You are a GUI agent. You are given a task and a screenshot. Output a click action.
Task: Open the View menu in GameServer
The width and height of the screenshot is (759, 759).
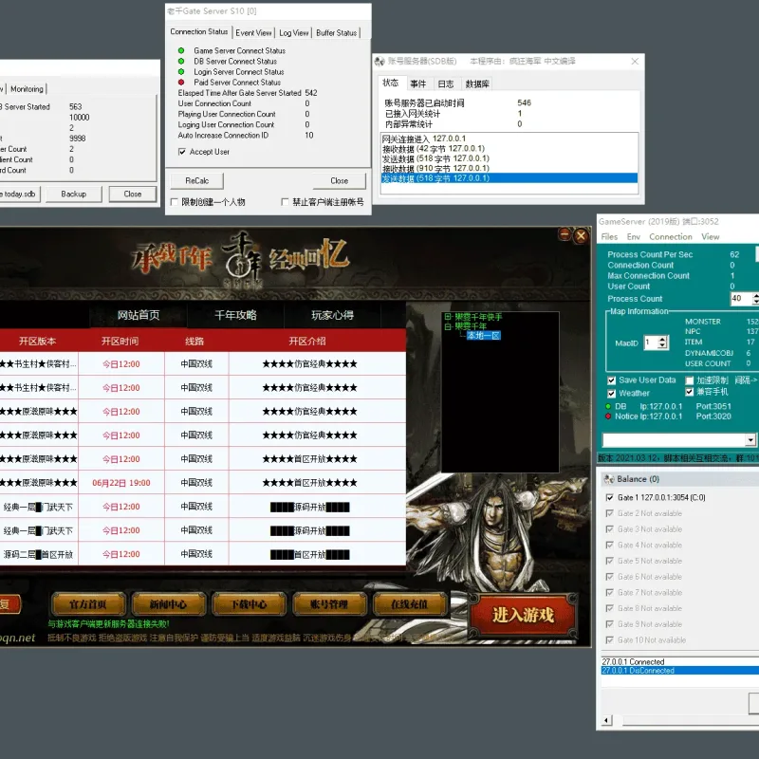[710, 236]
